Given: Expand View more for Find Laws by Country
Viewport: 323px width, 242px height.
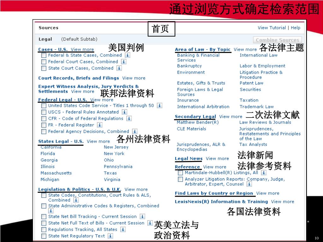Looking at the screenshot, I should pyautogui.click(x=267, y=193).
